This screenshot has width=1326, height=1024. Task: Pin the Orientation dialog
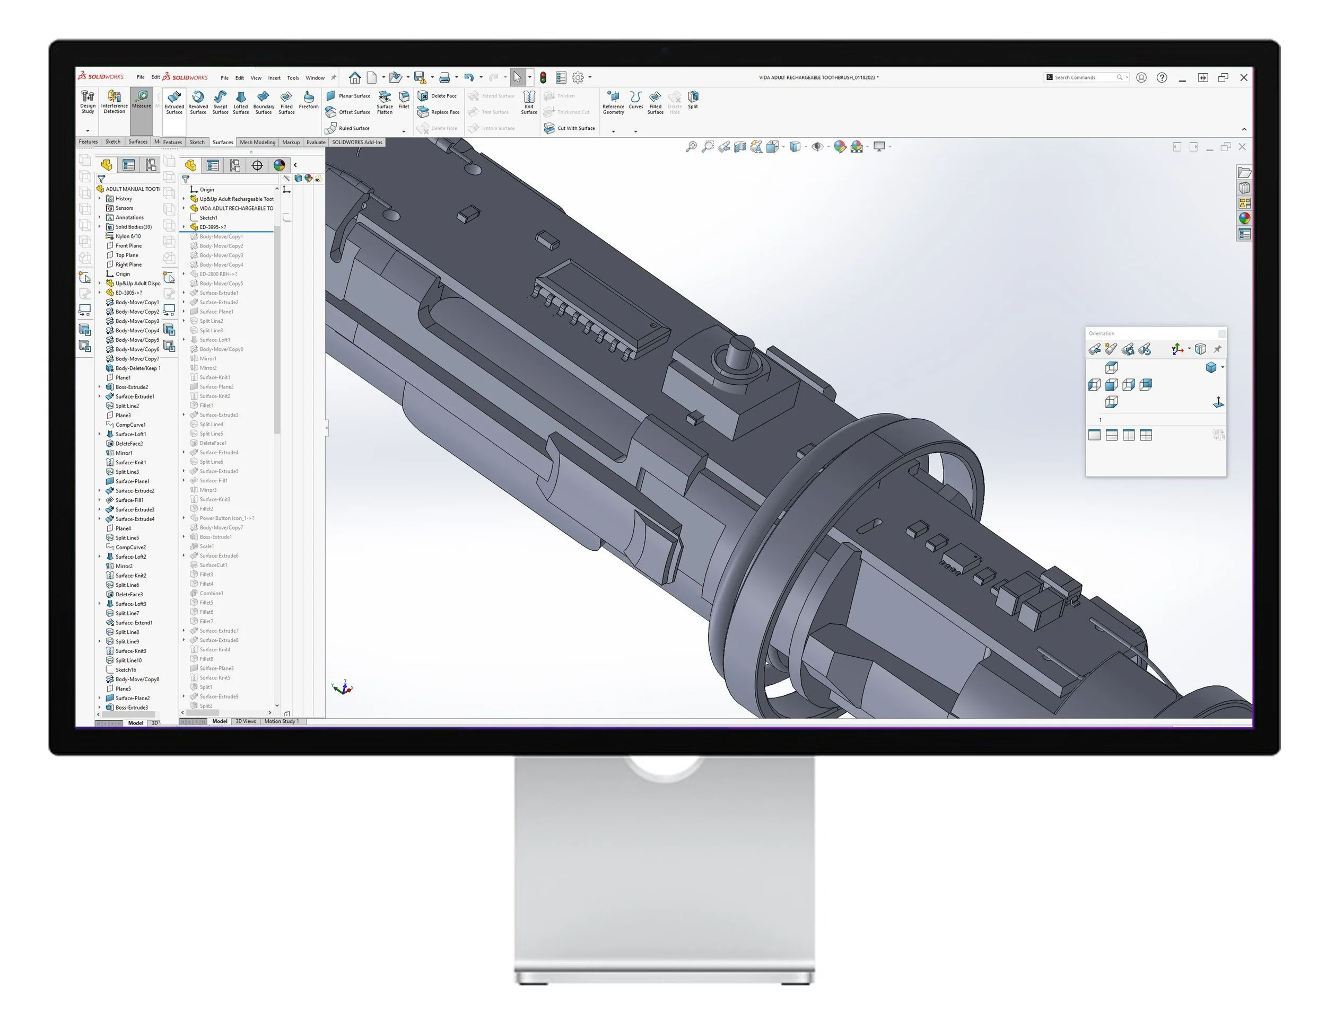tap(1218, 349)
